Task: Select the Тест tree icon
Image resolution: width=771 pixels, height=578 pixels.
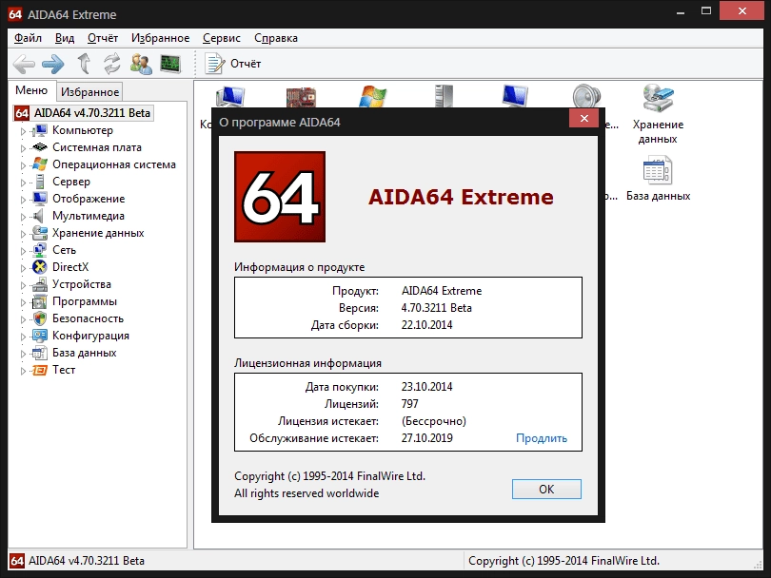Action: coord(39,370)
